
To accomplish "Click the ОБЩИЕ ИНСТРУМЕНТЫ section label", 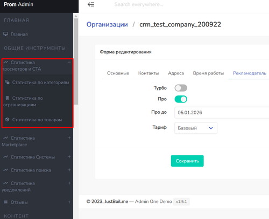I will 34,48.
